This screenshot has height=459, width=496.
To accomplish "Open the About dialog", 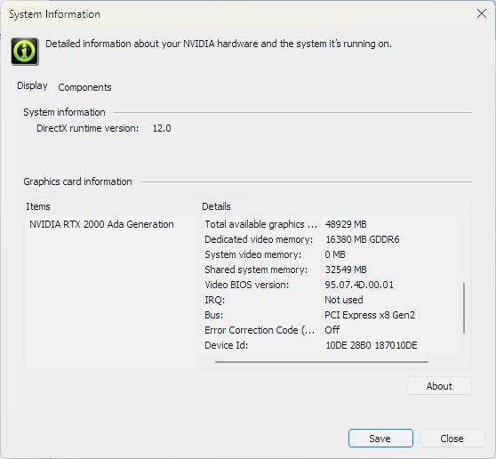I will (439, 386).
